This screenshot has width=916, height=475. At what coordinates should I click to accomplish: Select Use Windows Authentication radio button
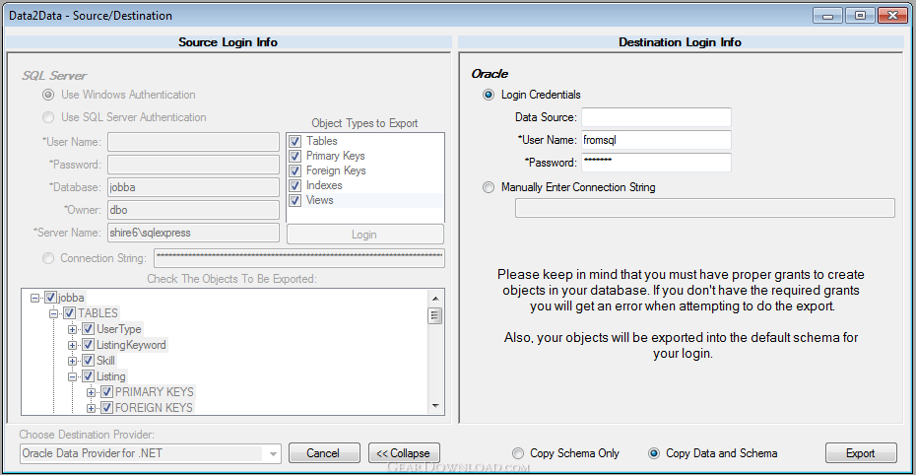[x=48, y=95]
